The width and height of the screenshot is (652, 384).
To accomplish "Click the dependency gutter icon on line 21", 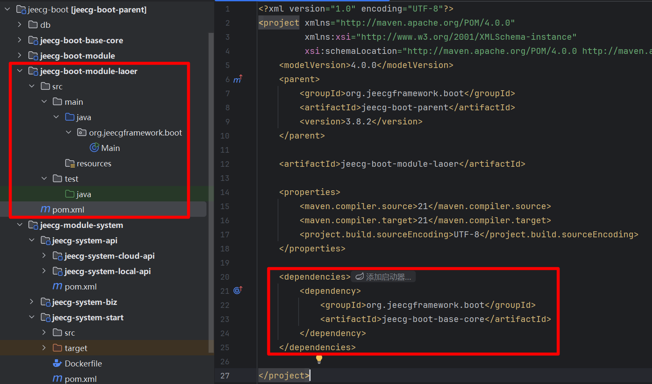I will (x=238, y=290).
